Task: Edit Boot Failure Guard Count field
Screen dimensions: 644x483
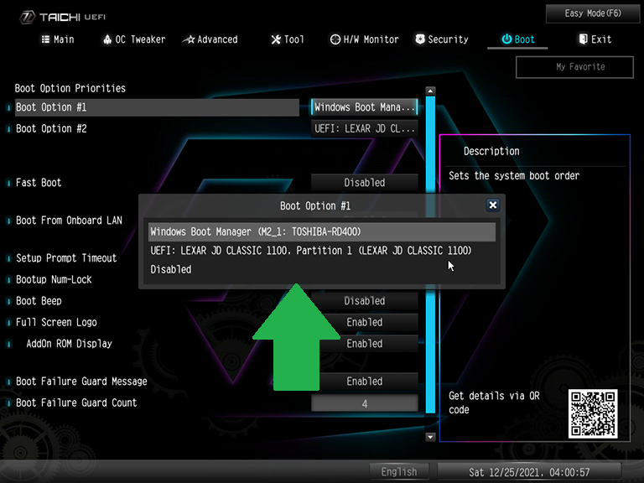Action: coord(364,403)
